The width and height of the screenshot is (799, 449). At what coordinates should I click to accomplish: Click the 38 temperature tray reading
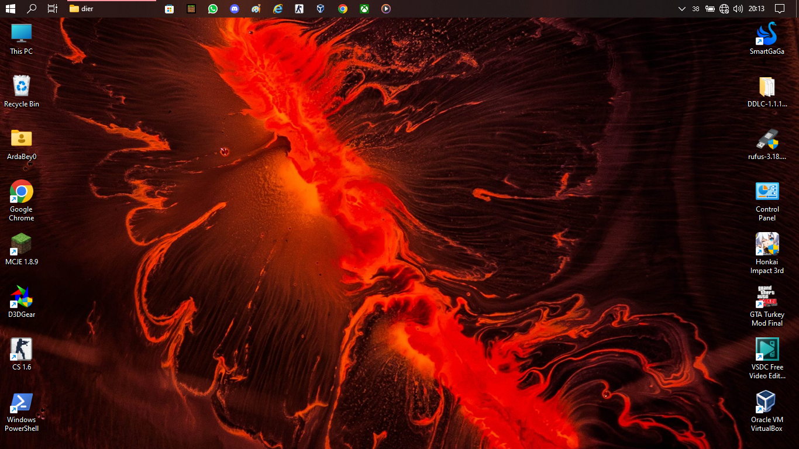pyautogui.click(x=695, y=9)
